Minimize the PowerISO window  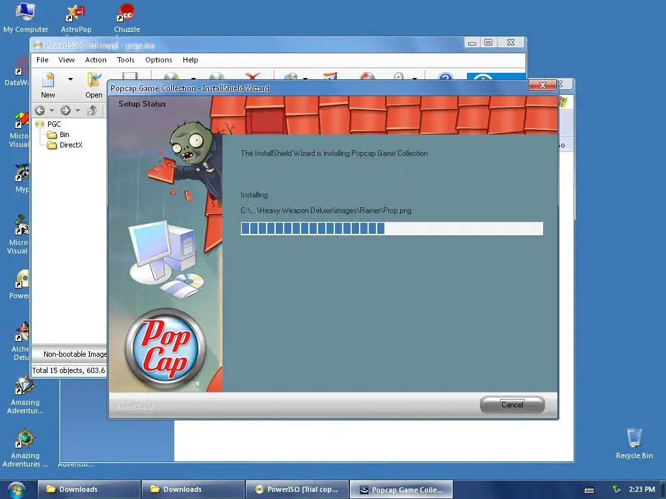click(472, 43)
